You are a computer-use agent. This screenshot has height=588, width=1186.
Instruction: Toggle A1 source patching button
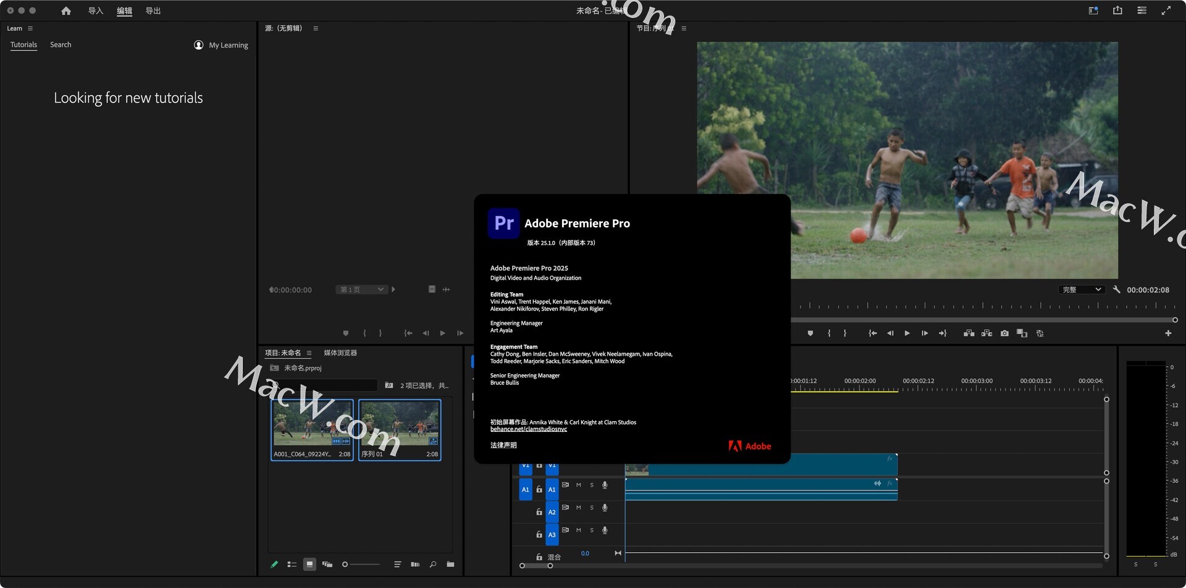click(525, 489)
